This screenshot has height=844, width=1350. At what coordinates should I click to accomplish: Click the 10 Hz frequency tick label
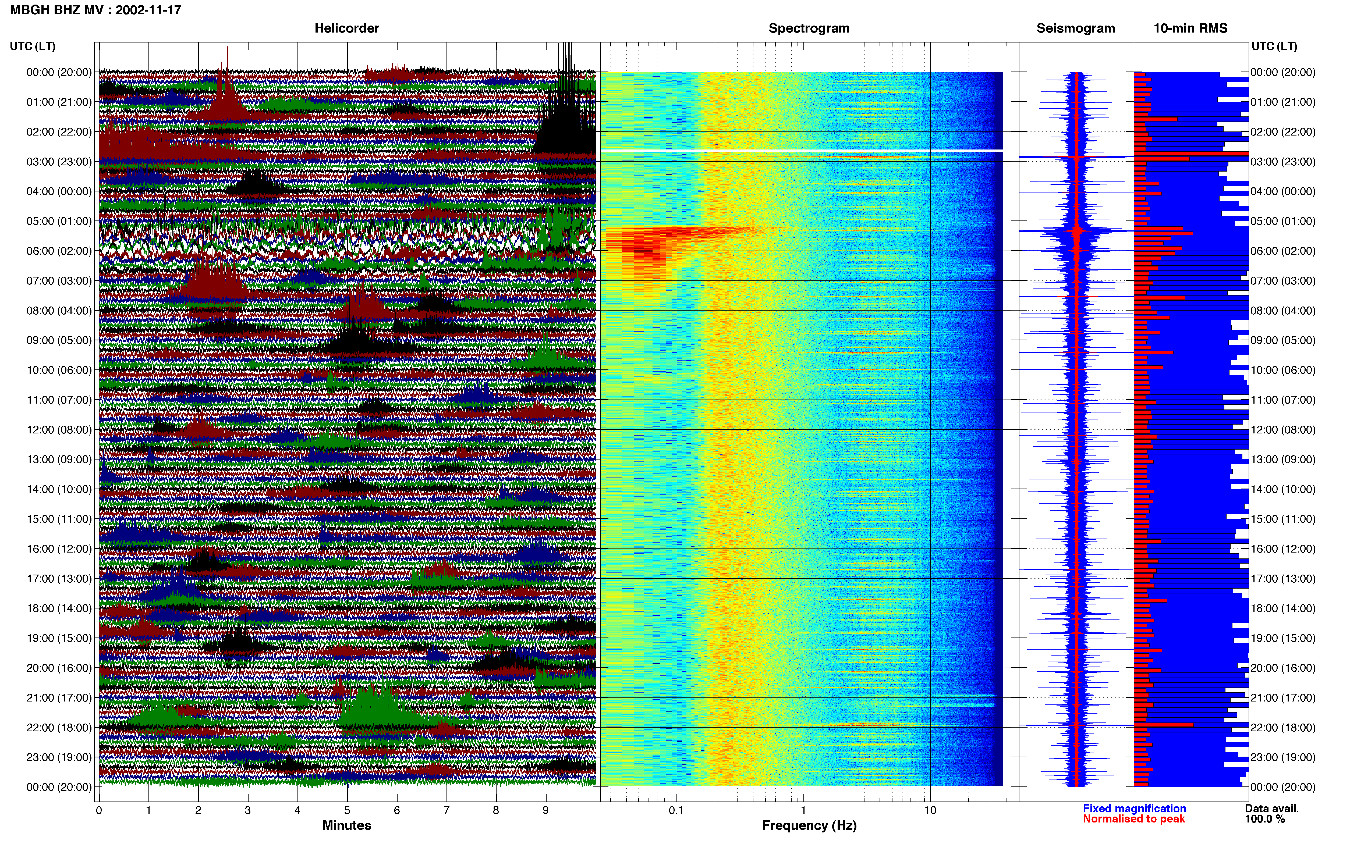pyautogui.click(x=930, y=810)
